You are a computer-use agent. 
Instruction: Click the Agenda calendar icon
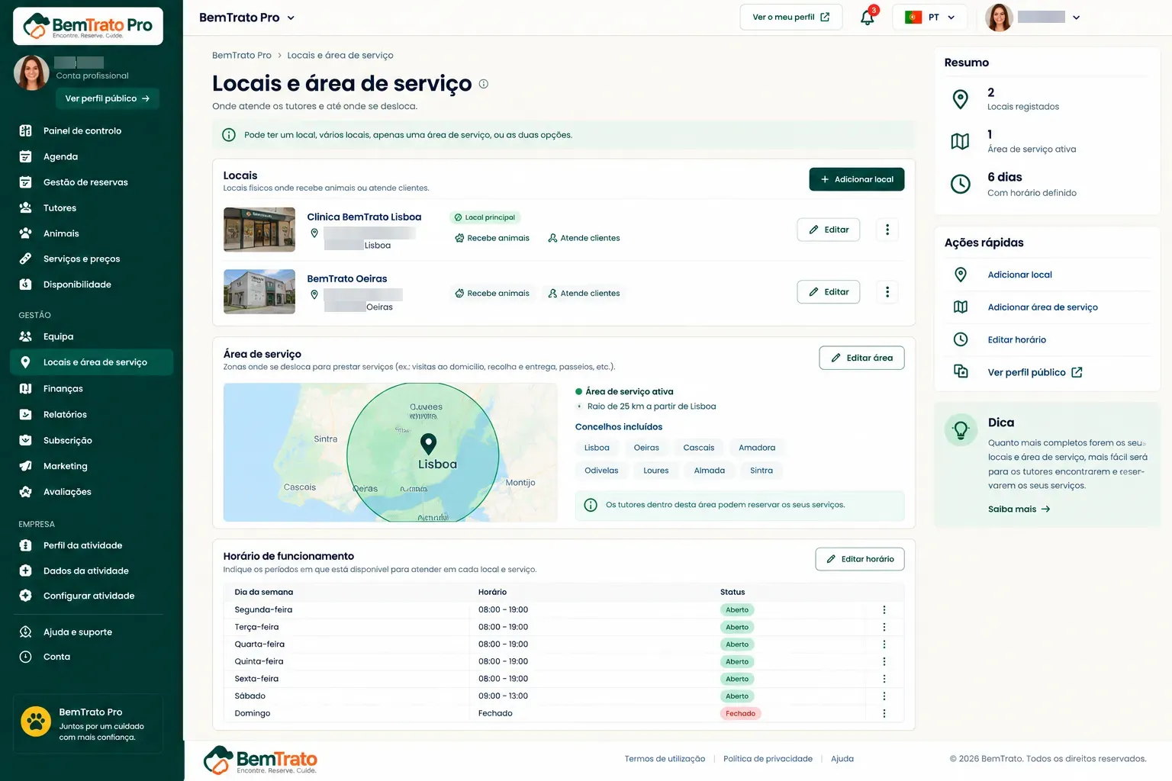point(25,156)
